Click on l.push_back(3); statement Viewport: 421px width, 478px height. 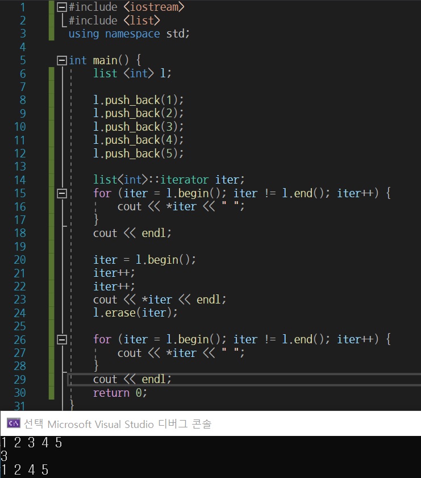(138, 127)
